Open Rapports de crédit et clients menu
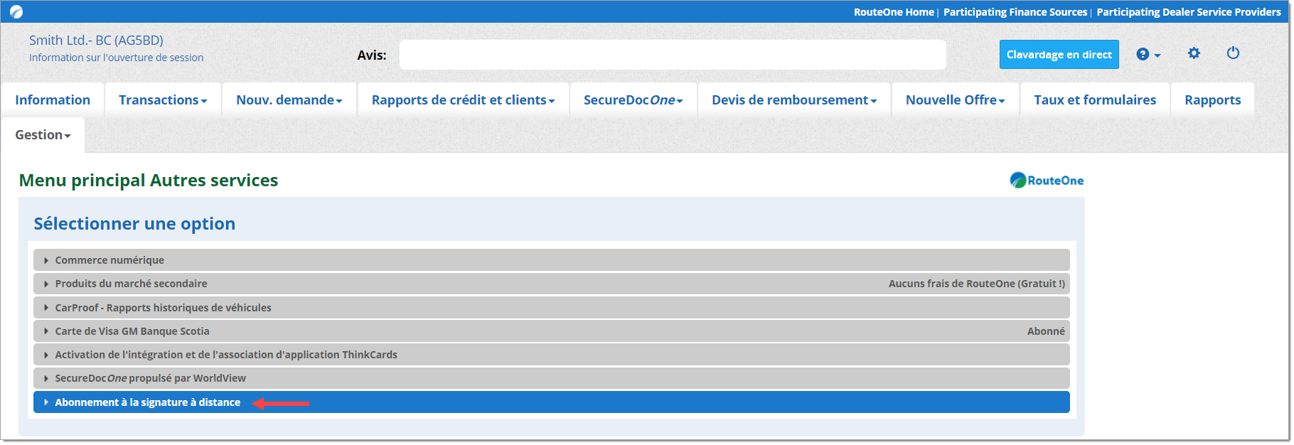Viewport: 1294px width, 445px height. (x=463, y=100)
